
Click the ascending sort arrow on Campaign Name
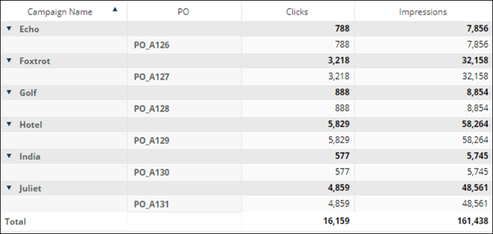(115, 9)
